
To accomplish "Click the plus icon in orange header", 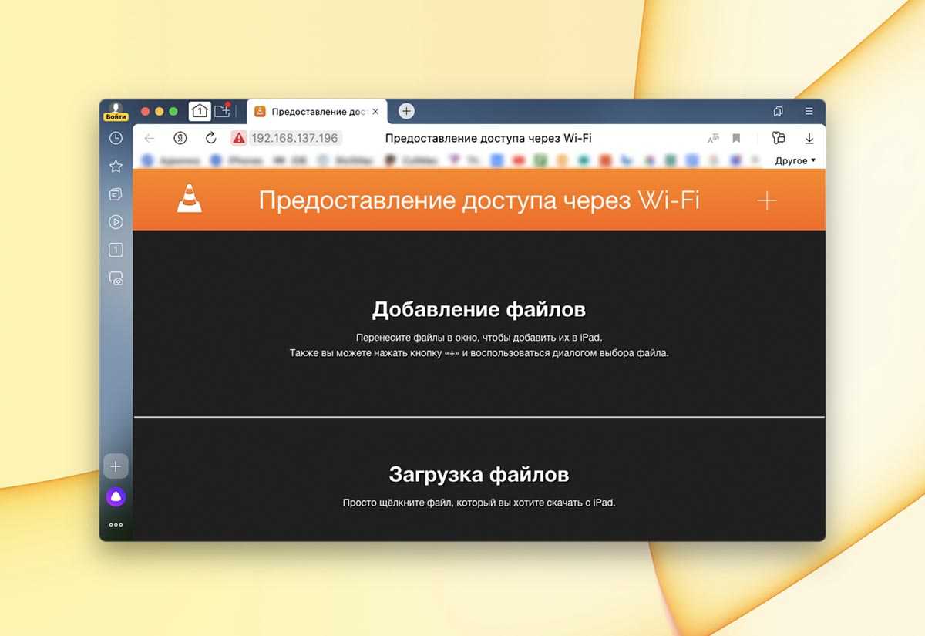I will [766, 201].
